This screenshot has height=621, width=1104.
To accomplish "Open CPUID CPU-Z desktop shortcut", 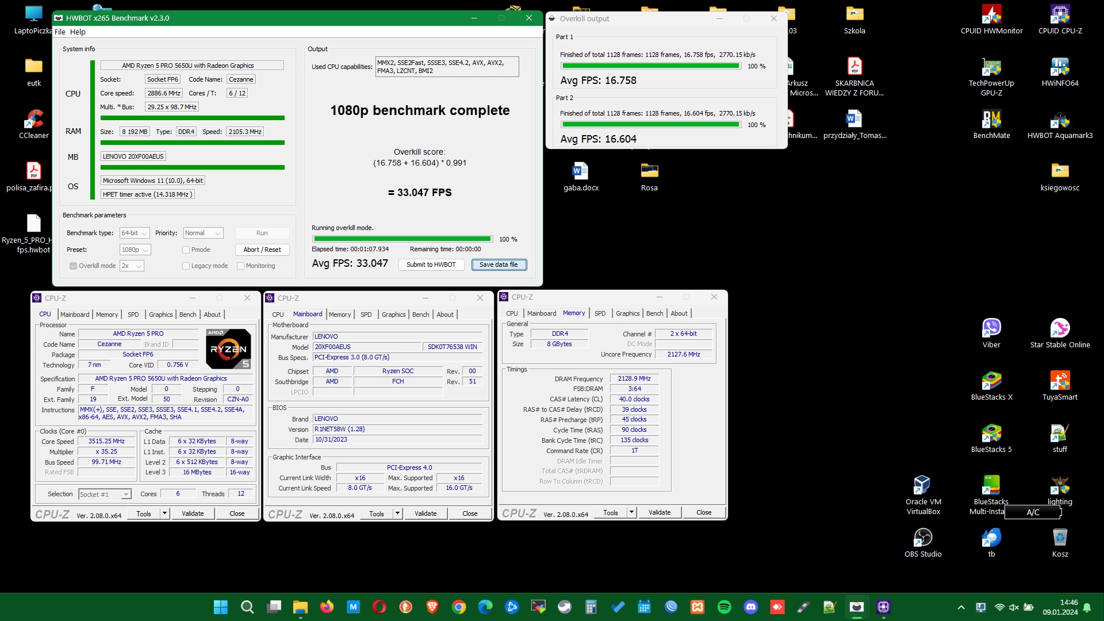I will pyautogui.click(x=1060, y=19).
